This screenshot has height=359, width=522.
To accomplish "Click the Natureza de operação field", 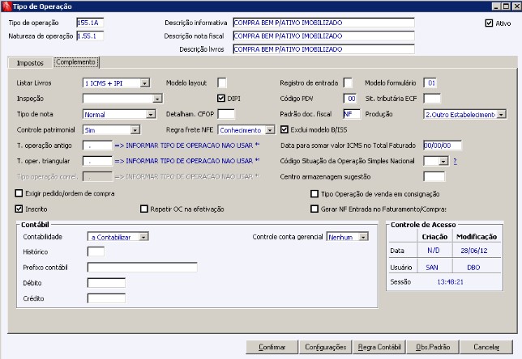I will tap(90, 36).
